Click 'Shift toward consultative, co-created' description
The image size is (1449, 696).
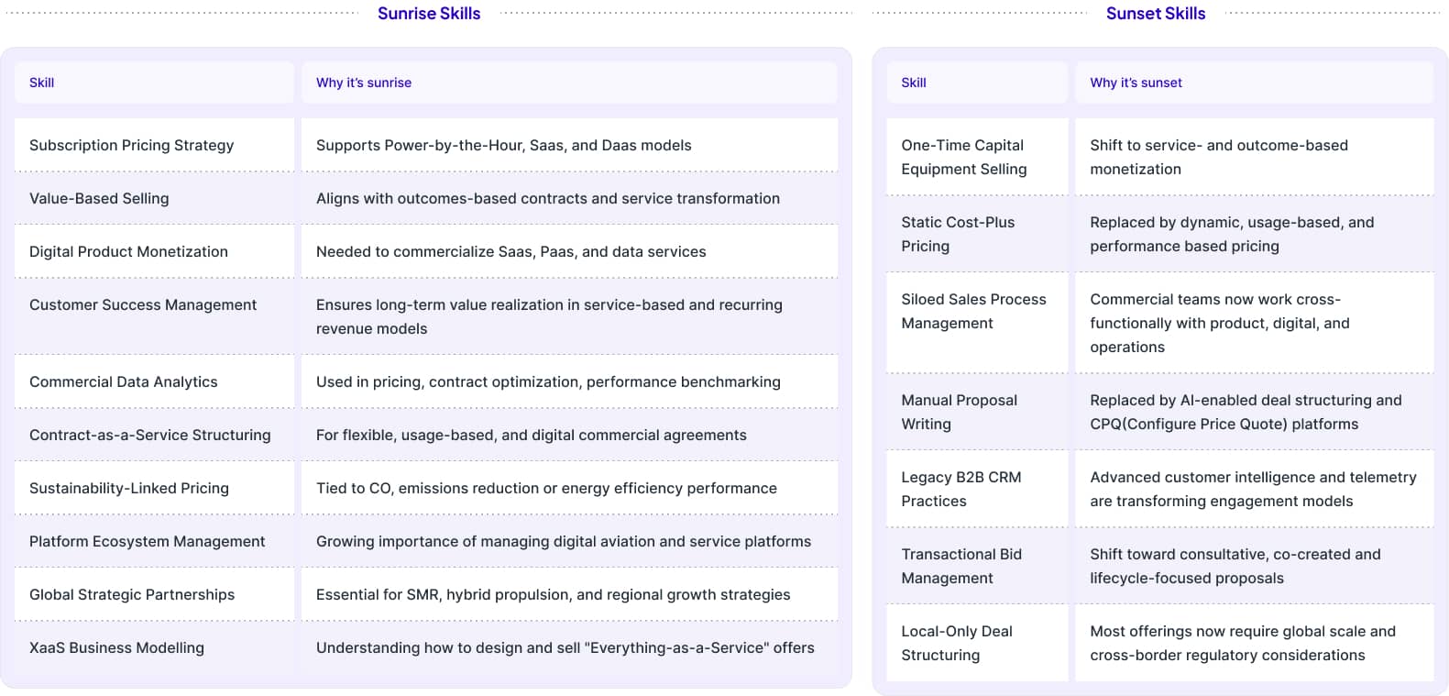[1235, 566]
